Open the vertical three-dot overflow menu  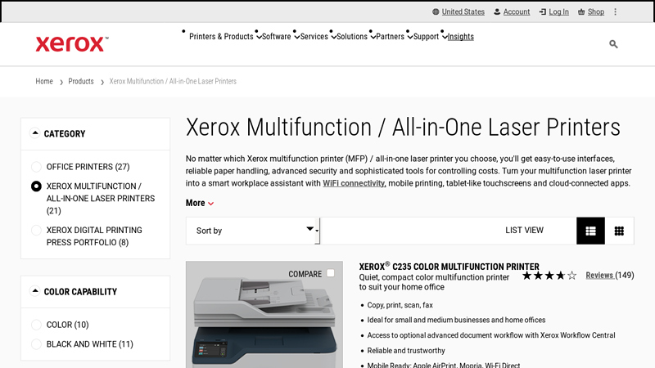616,11
